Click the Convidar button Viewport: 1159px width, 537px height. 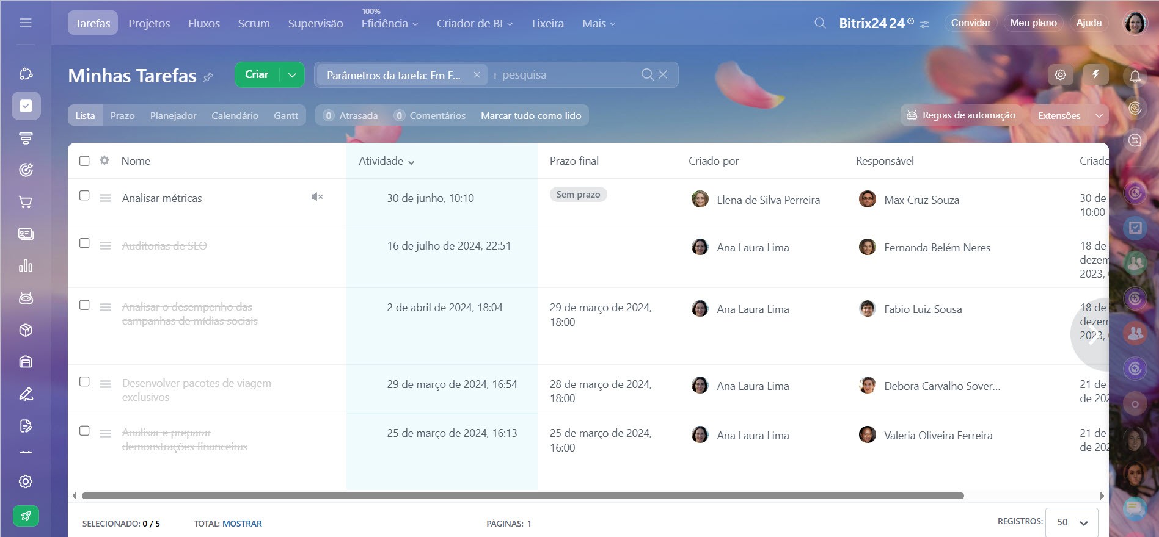tap(971, 23)
